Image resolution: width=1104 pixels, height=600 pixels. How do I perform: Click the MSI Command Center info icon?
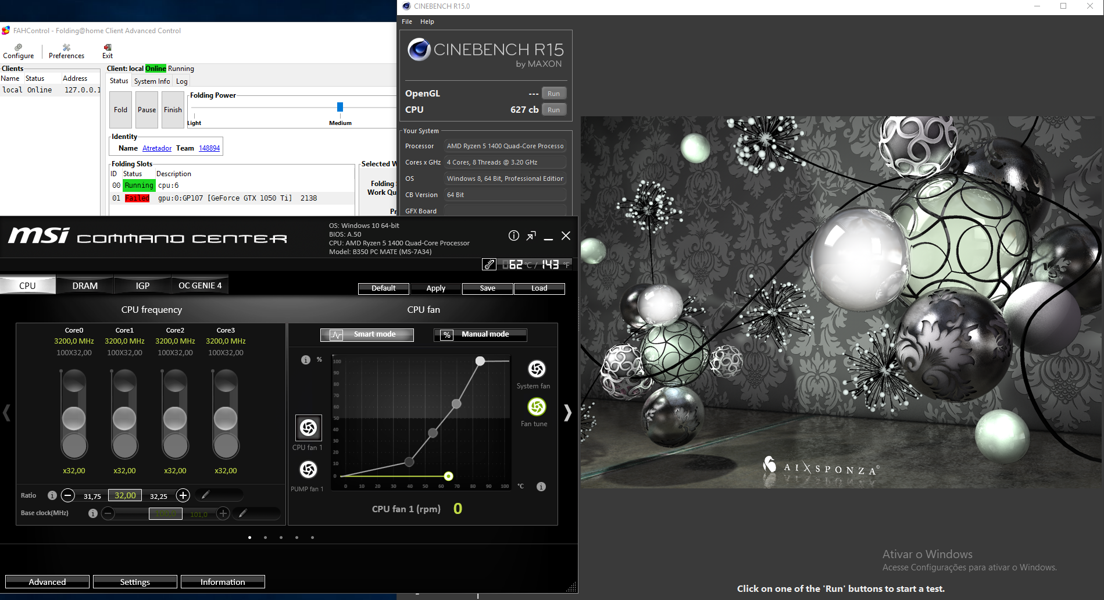514,235
